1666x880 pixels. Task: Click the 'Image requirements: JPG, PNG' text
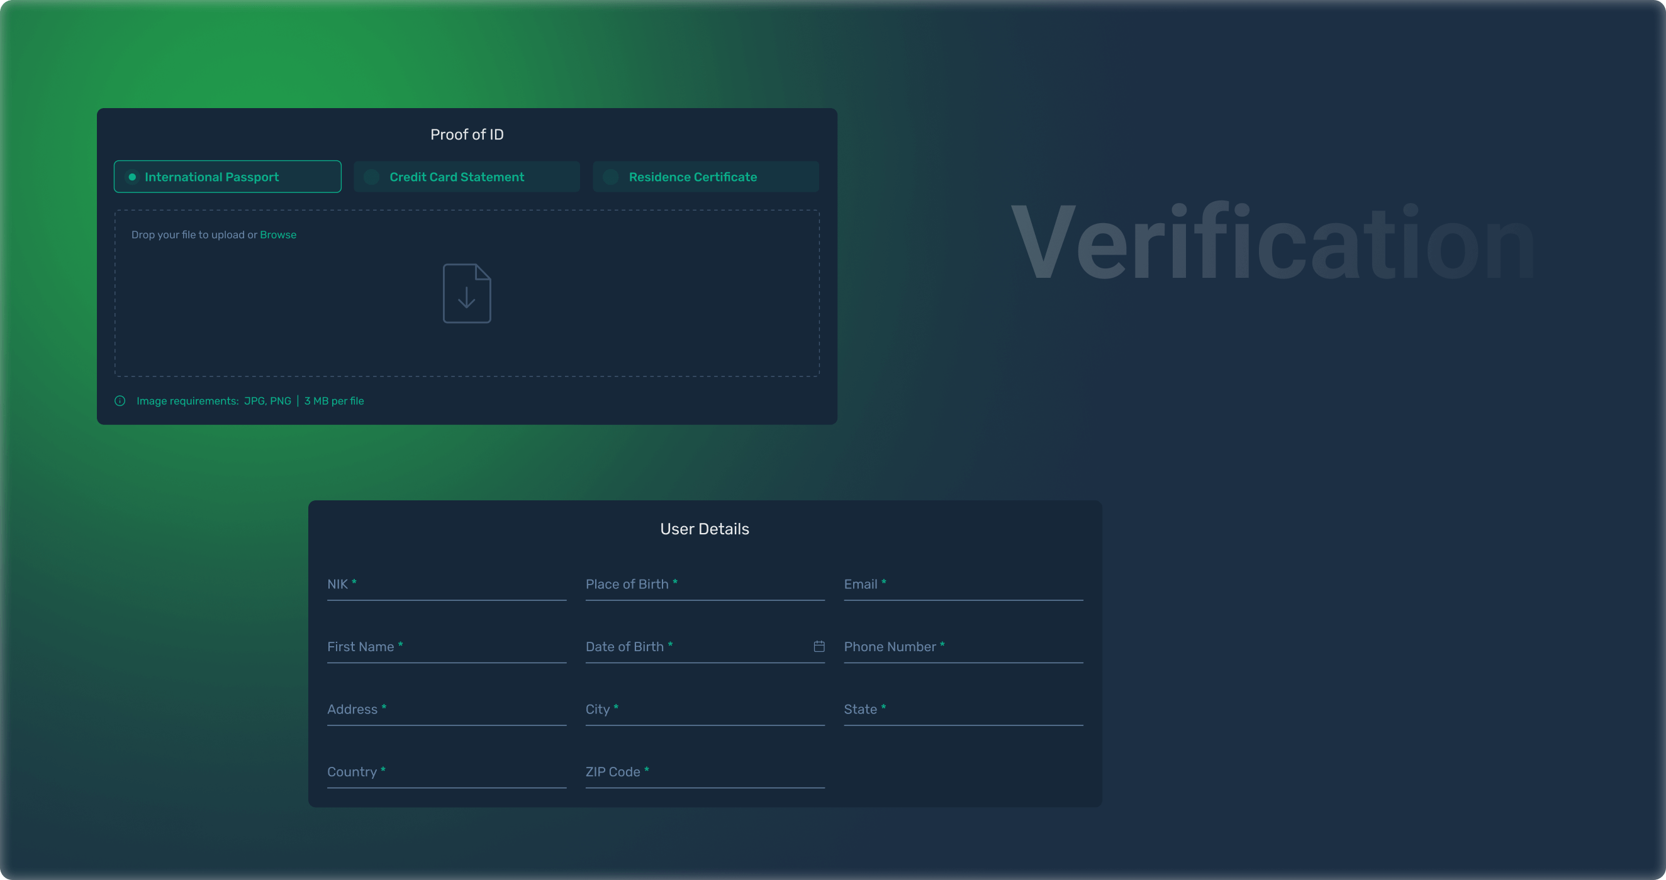[x=213, y=400]
